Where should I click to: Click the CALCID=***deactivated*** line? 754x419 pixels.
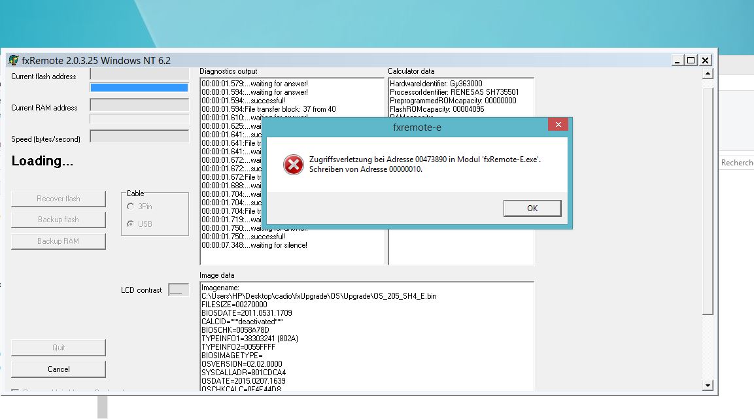(x=242, y=322)
